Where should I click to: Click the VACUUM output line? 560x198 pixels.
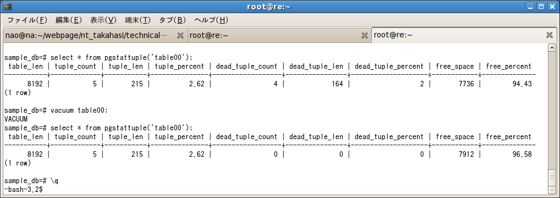tap(16, 119)
